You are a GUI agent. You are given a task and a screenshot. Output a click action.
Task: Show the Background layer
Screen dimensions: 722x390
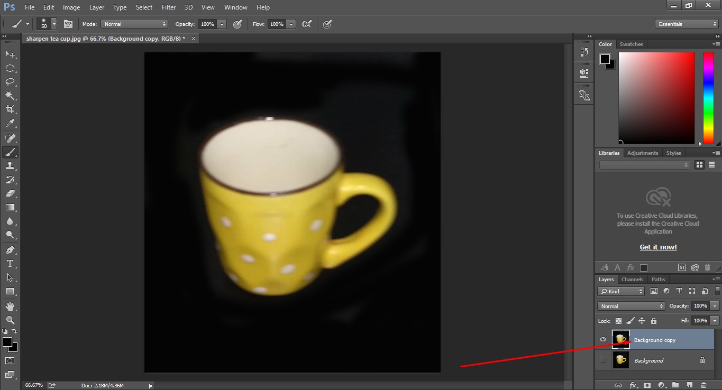click(x=602, y=360)
